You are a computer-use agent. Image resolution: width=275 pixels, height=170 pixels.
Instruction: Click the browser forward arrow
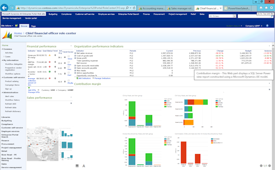pyautogui.click(x=12, y=8)
